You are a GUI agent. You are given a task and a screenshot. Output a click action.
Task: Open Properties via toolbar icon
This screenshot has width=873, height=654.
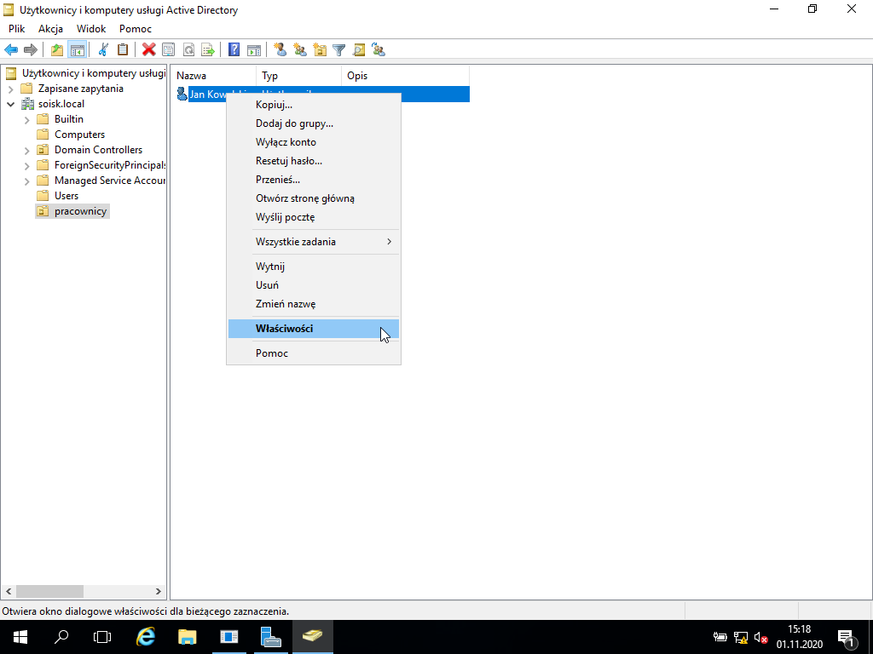tap(168, 50)
